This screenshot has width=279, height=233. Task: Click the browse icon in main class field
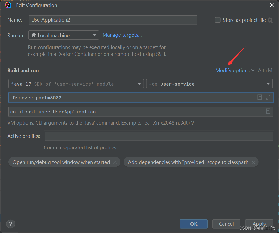coord(268,112)
